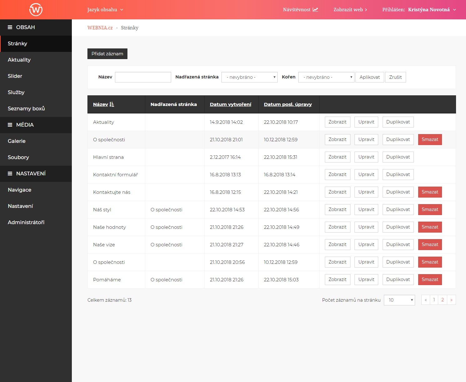Viewport: 466px width, 382px height.
Task: Click hamburger icon next to OBSAH
Action: (x=10, y=28)
